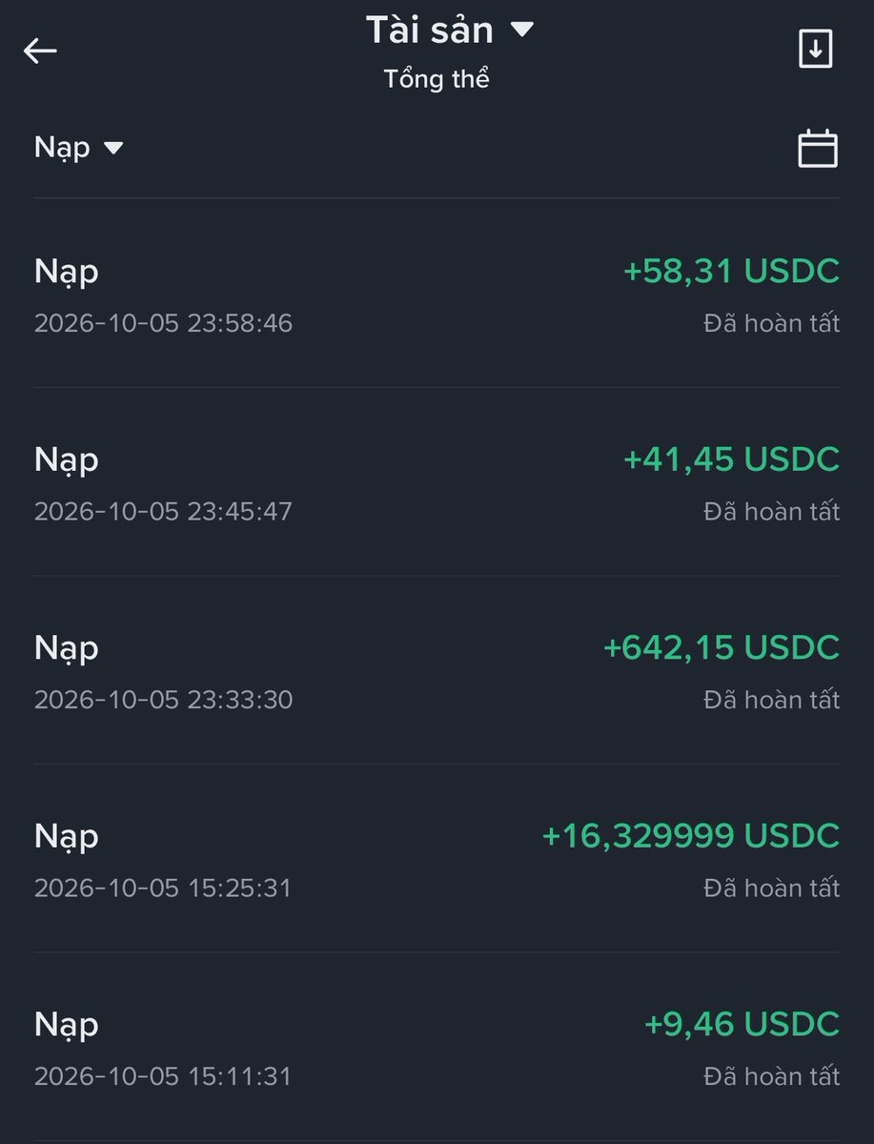The image size is (874, 1144).
Task: Expand the Tài sản title dropdown
Action: point(450,31)
